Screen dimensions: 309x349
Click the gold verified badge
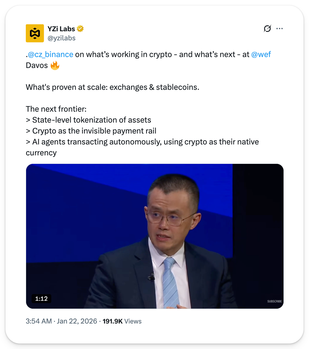(x=80, y=29)
